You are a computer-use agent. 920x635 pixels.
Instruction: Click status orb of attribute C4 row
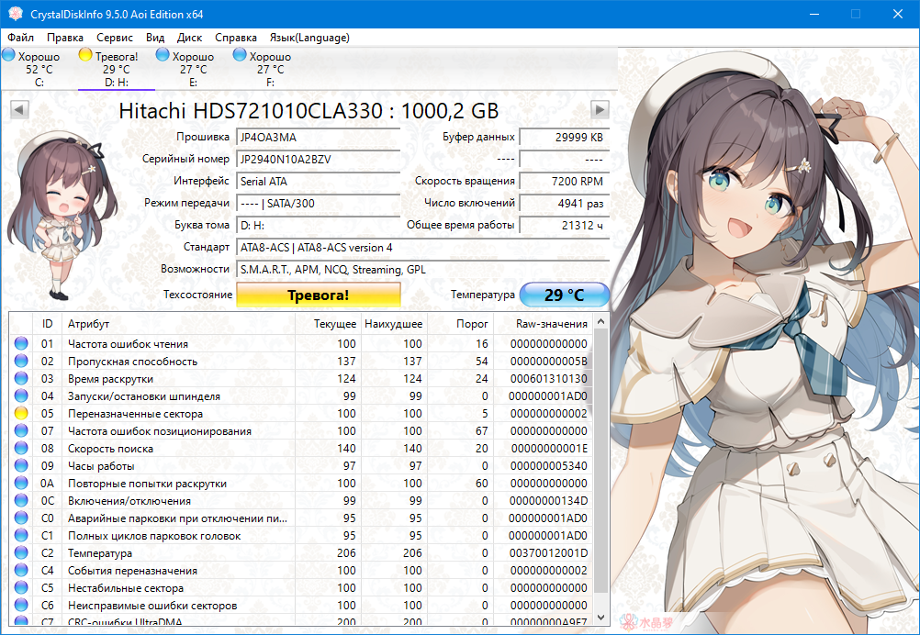coord(21,570)
